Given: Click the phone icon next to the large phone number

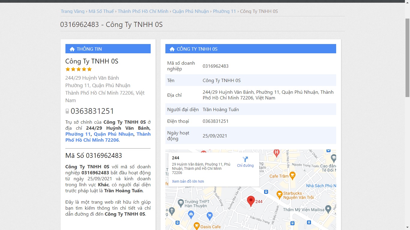Looking at the screenshot, I should point(67,111).
